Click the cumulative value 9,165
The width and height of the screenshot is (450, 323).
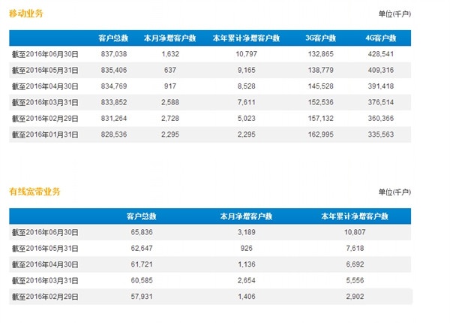pos(247,70)
